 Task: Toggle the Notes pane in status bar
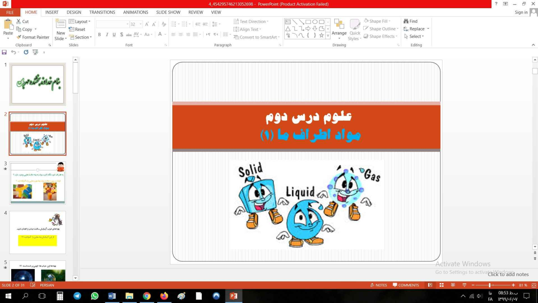pyautogui.click(x=378, y=285)
